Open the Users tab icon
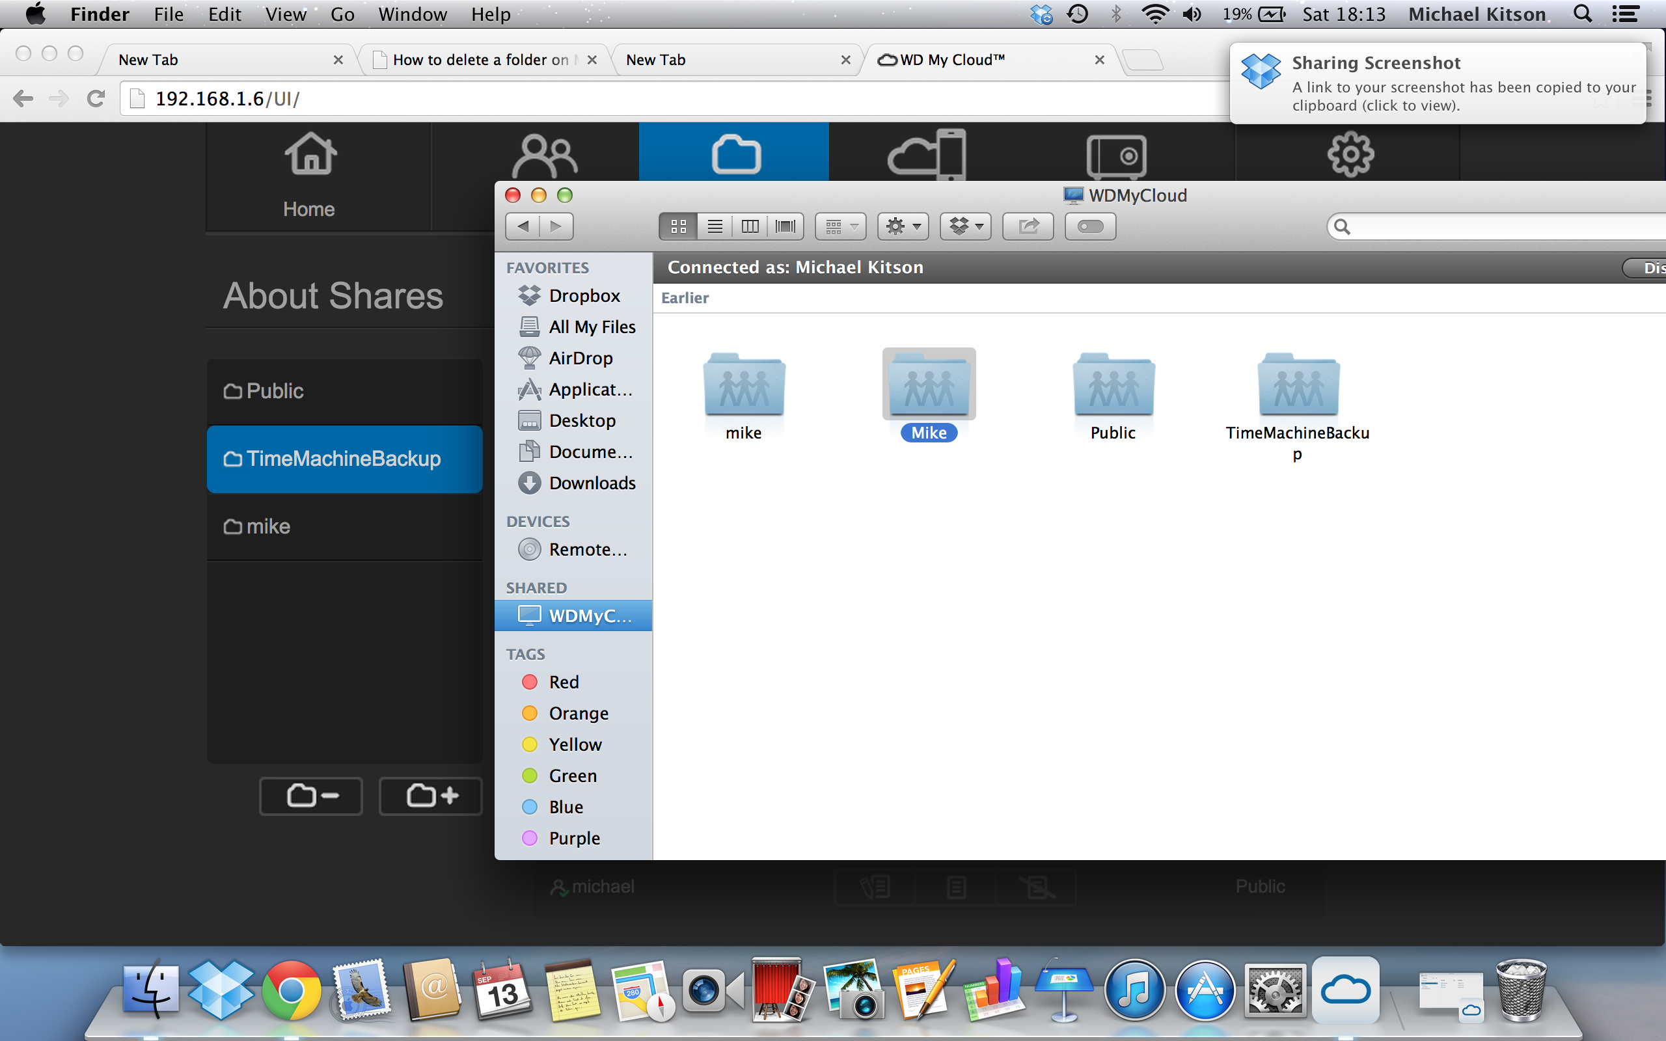Screen dimensions: 1666x1041 click(544, 155)
